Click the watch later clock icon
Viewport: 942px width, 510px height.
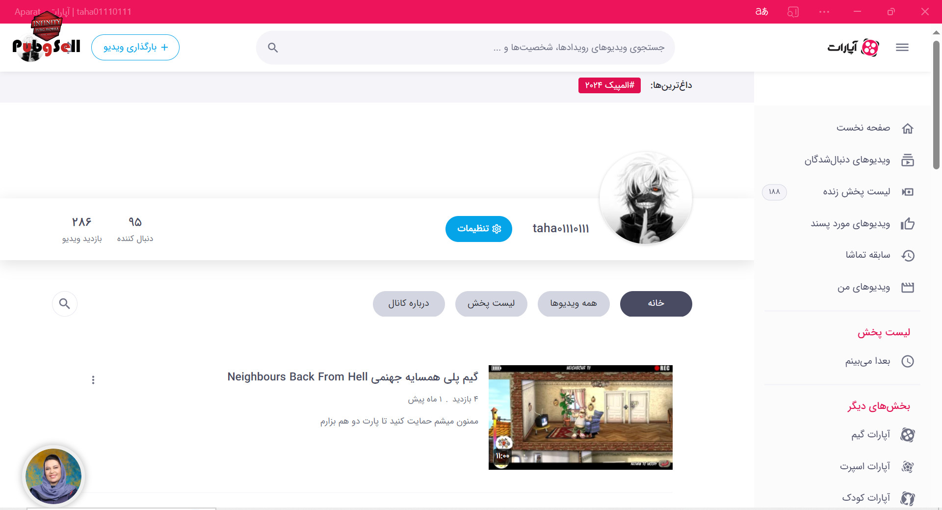click(908, 361)
